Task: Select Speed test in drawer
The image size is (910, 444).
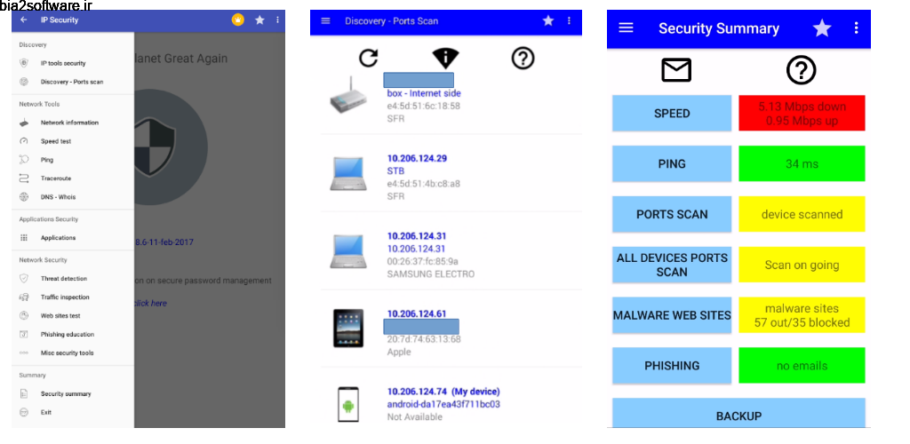Action: click(x=73, y=141)
